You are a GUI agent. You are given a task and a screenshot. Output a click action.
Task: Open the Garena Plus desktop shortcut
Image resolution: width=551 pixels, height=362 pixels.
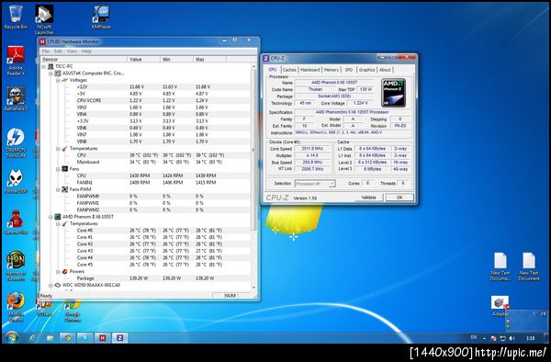pos(16,222)
